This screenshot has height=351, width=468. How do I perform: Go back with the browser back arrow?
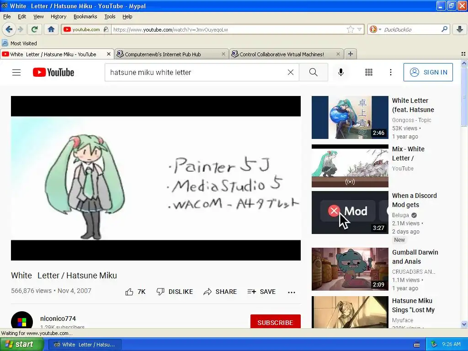coord(9,29)
